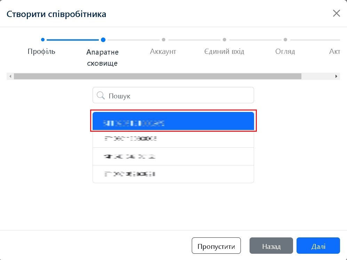Select the second hardware storage list item

pyautogui.click(x=173, y=139)
